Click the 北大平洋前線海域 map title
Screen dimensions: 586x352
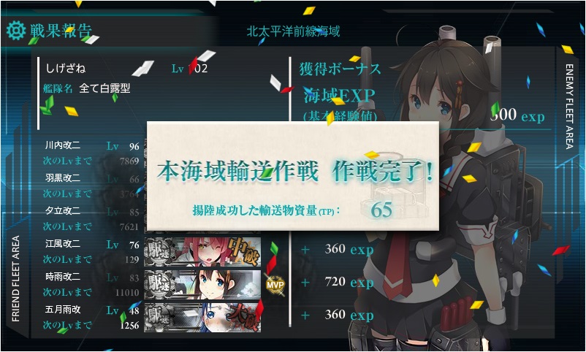coord(293,31)
